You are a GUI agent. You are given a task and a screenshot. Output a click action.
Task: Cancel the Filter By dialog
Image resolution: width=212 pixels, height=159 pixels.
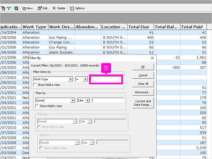[x=143, y=75]
